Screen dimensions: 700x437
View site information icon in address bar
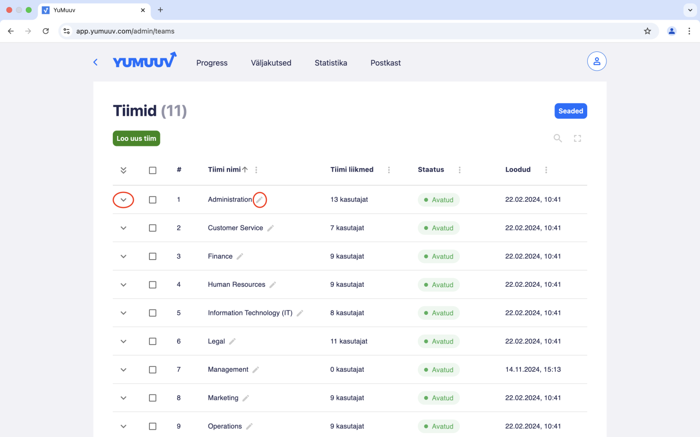(x=67, y=31)
